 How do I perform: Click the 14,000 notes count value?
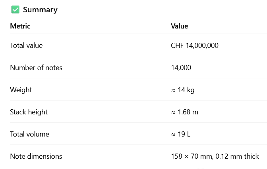181,68
